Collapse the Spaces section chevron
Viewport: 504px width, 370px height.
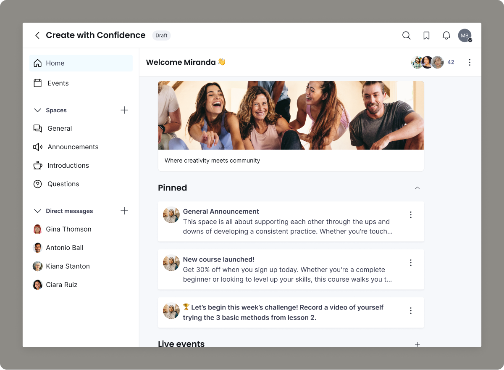(37, 110)
